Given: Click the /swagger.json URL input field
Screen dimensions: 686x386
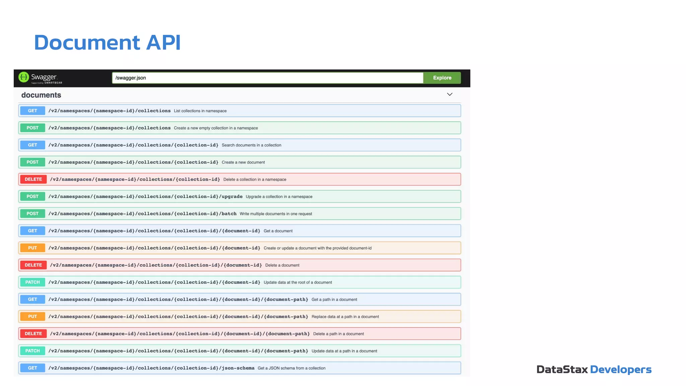Looking at the screenshot, I should (268, 78).
